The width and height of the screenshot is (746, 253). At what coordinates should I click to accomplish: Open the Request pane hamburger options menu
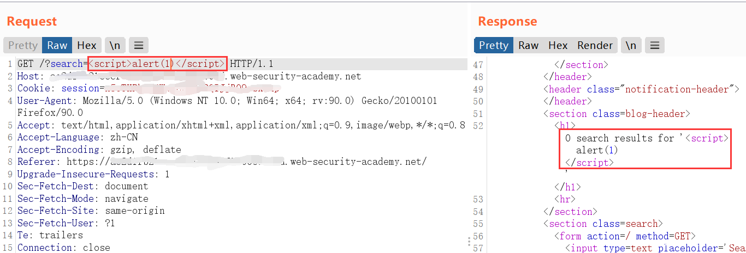pyautogui.click(x=139, y=45)
